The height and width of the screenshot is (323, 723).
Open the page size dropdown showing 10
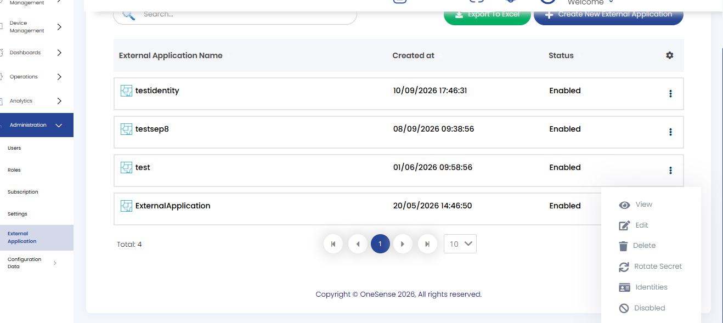coord(460,244)
